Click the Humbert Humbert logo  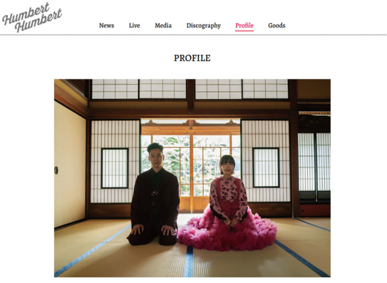point(32,17)
